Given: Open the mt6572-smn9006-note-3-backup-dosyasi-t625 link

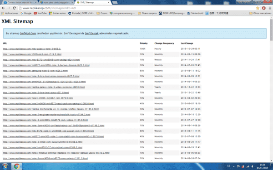Looking at the screenshot, I should point(46,65).
